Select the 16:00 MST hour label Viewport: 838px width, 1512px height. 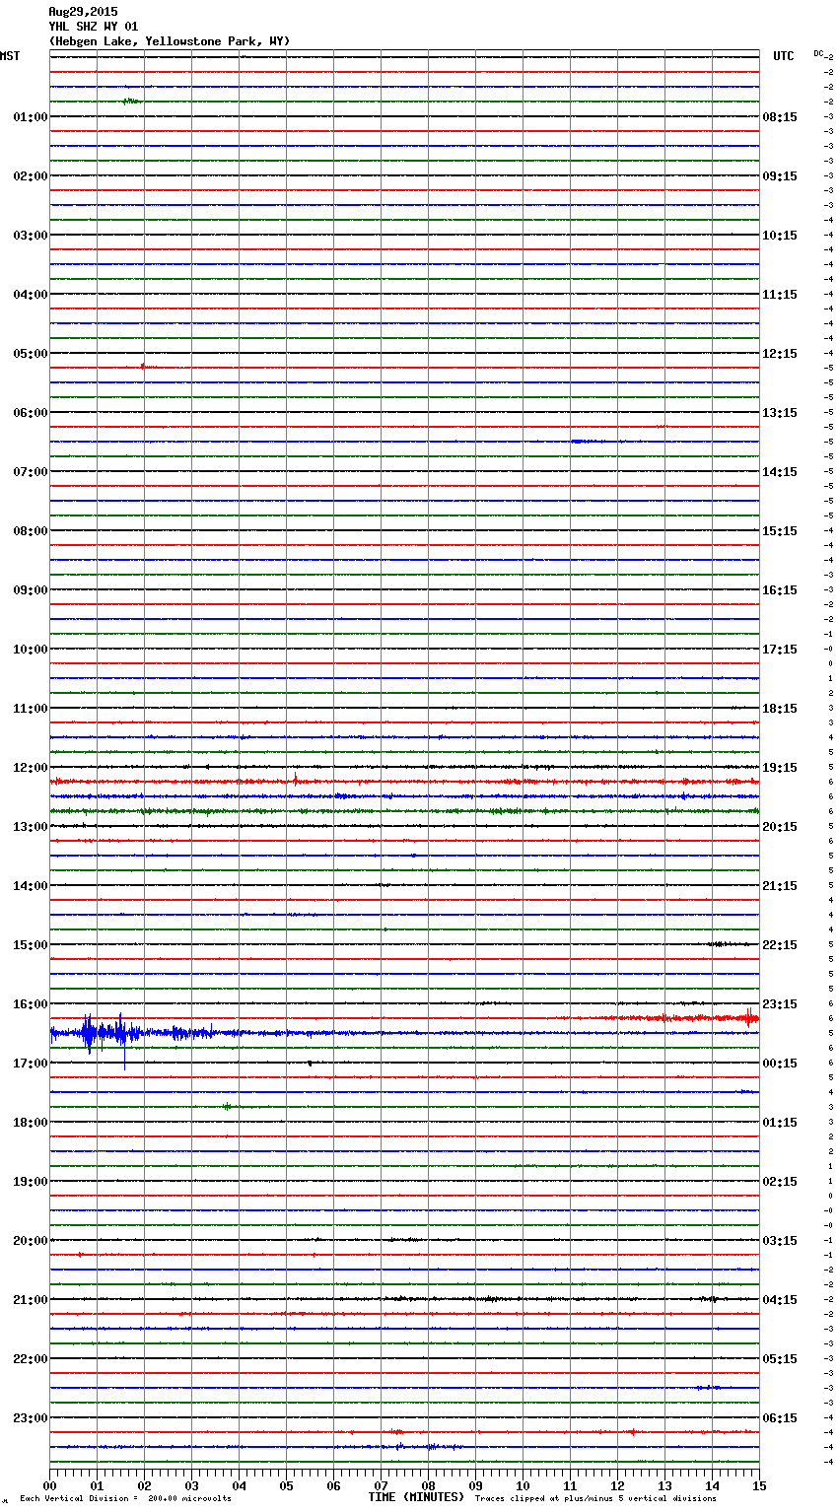(x=31, y=1004)
